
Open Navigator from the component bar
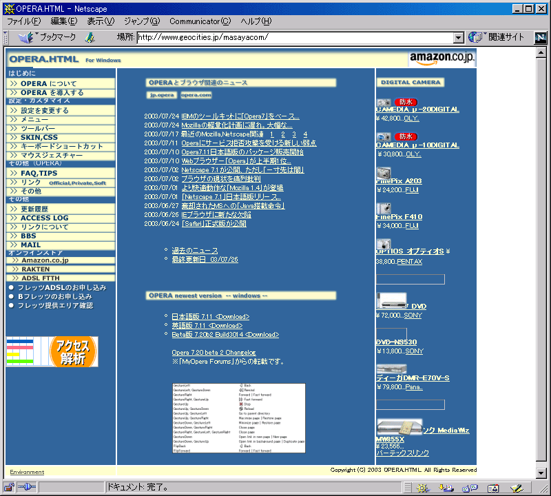click(423, 488)
